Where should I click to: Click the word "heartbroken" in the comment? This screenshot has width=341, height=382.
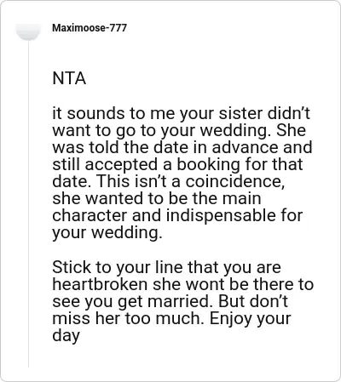click(100, 284)
